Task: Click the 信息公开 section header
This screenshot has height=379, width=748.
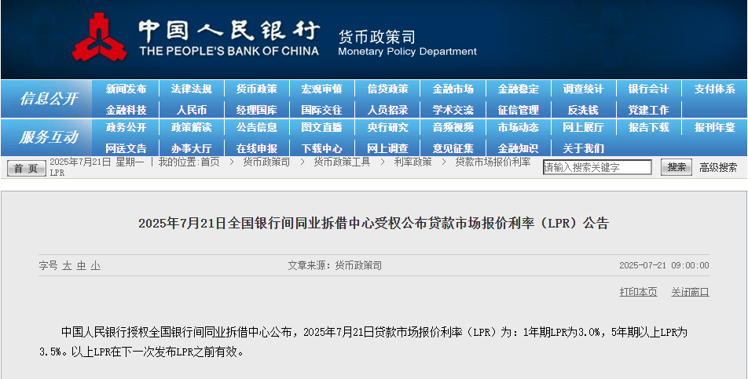Action: (49, 99)
